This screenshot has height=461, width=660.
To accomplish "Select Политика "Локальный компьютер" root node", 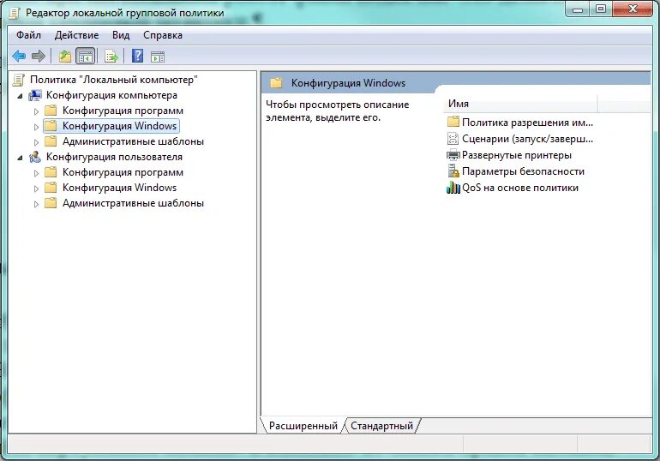I will tap(114, 80).
